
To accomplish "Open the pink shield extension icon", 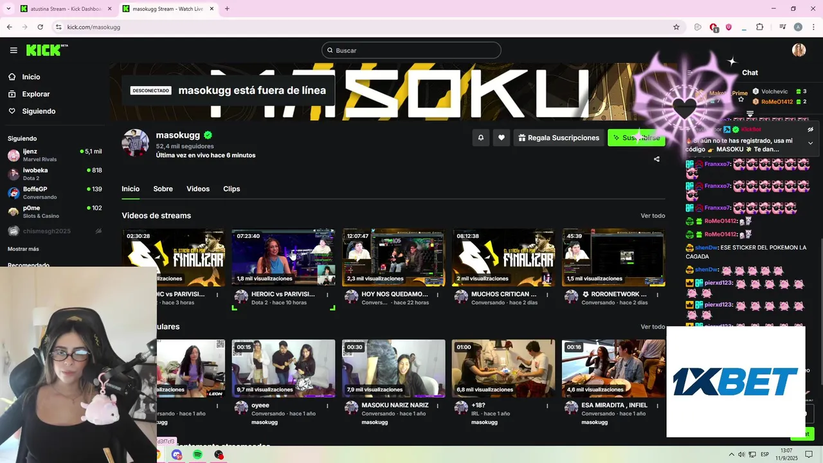I will pos(728,27).
